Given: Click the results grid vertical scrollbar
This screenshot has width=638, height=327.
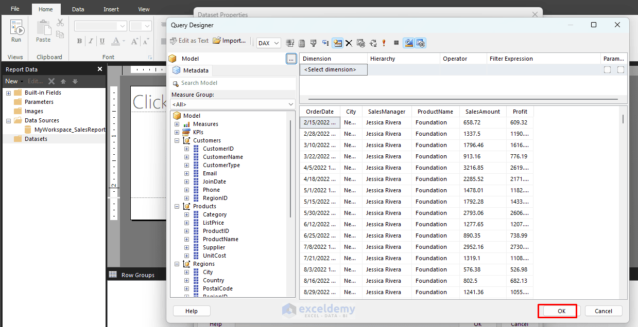Looking at the screenshot, I should point(623,119).
